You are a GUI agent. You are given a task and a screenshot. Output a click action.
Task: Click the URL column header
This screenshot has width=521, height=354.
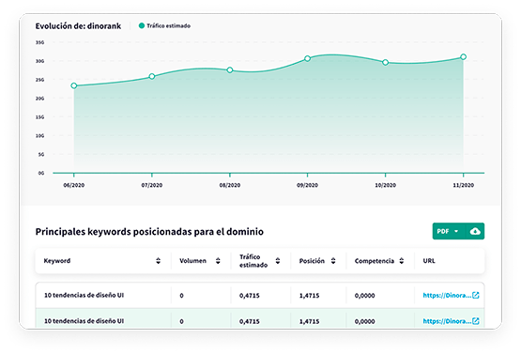[429, 261]
